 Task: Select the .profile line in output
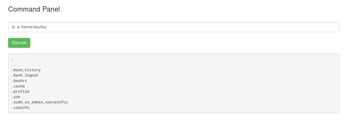click(x=21, y=91)
